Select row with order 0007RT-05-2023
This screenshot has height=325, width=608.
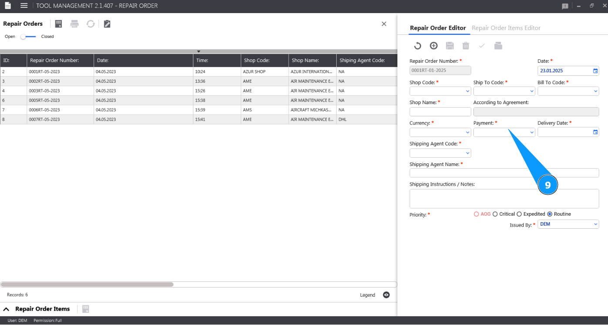[199, 119]
